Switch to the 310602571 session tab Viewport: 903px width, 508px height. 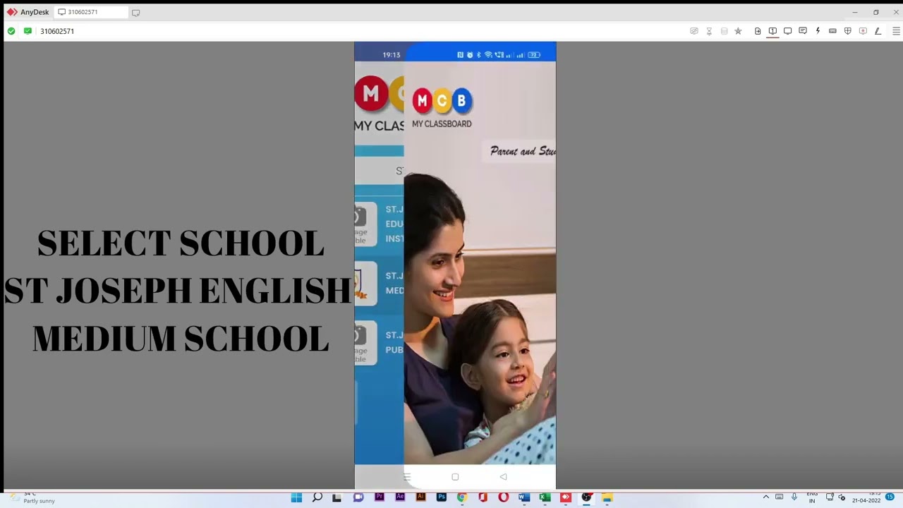pos(90,12)
